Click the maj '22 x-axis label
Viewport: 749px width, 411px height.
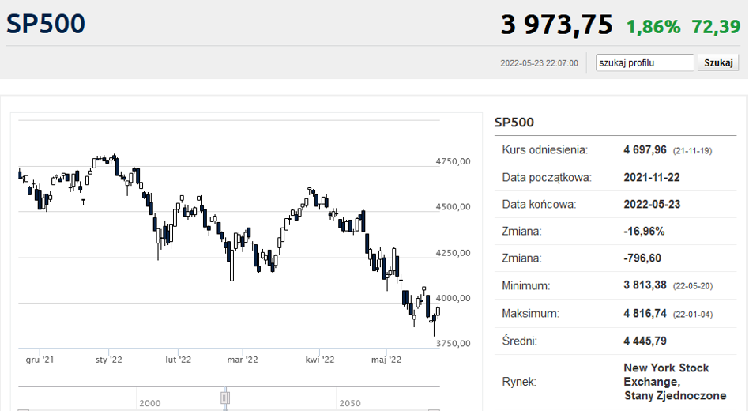(386, 360)
